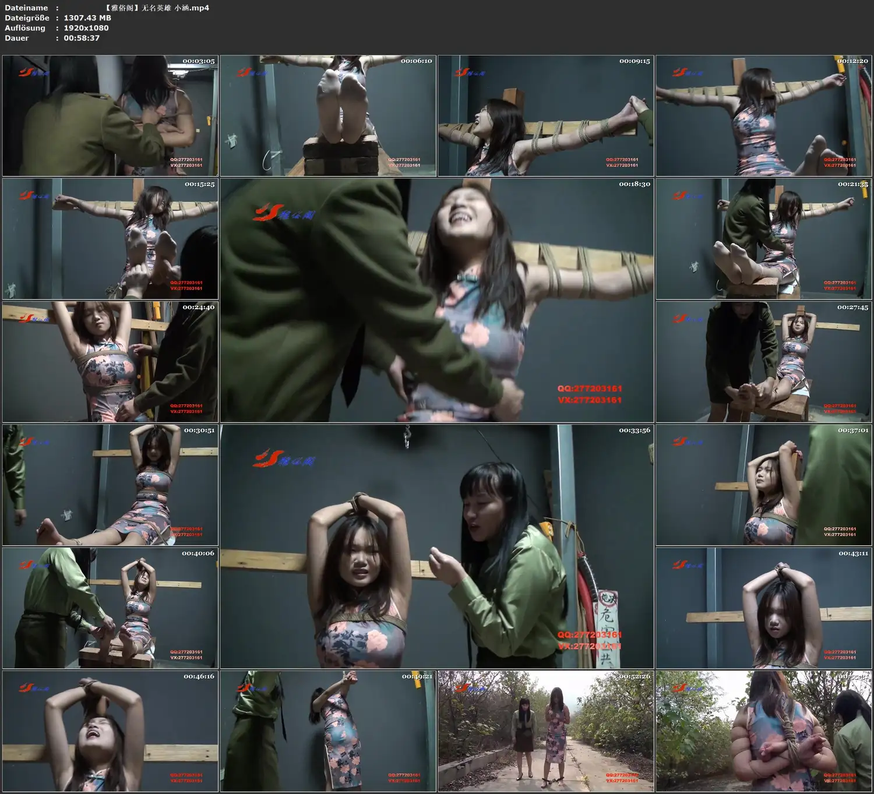The image size is (874, 794).
Task: Click the Dauer value 00:58:37
Action: tap(82, 38)
